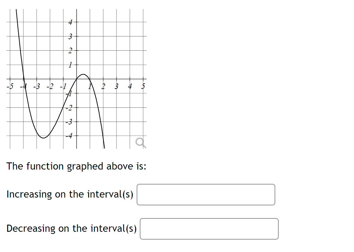This screenshot has height=252, width=354.
Task: Click the y-axis label 4
Action: click(x=70, y=22)
